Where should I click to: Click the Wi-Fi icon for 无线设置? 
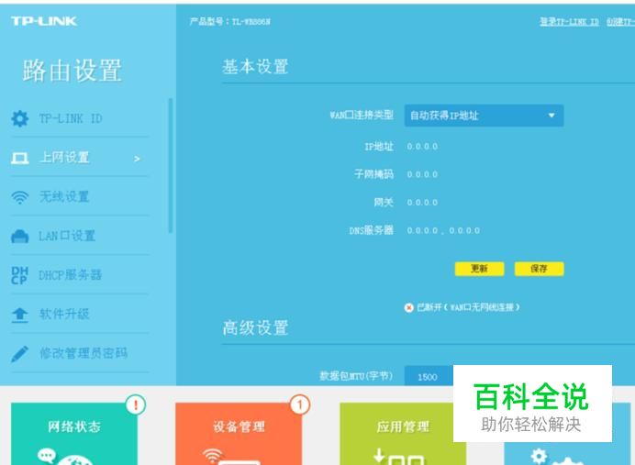point(19,197)
